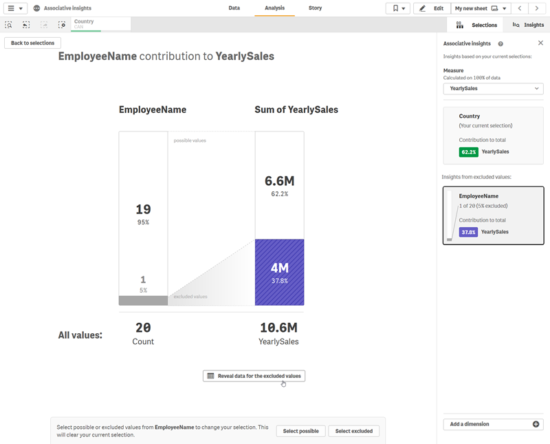The width and height of the screenshot is (550, 444).
Task: Step forward in selection history
Action: coord(44,24)
